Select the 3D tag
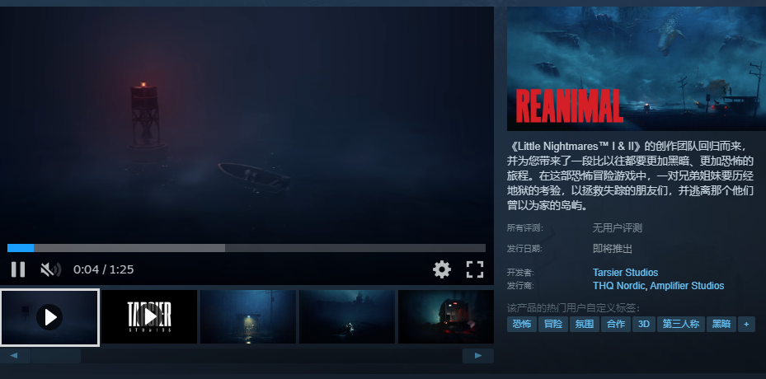Image resolution: width=766 pixels, height=379 pixels. [x=644, y=324]
